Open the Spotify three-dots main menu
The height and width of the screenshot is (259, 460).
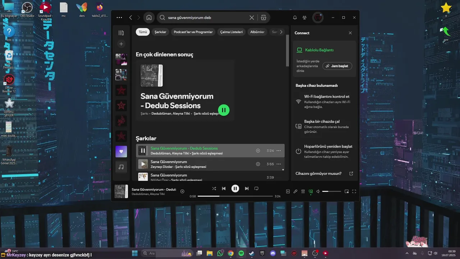[119, 18]
